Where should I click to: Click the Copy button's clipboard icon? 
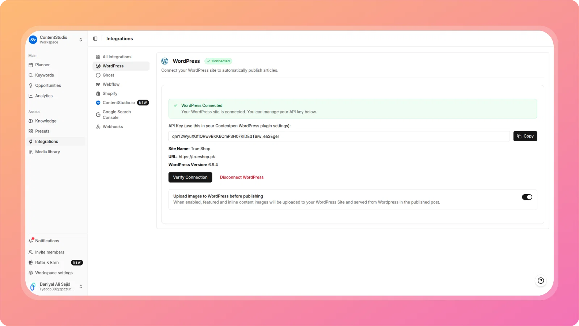pos(519,136)
